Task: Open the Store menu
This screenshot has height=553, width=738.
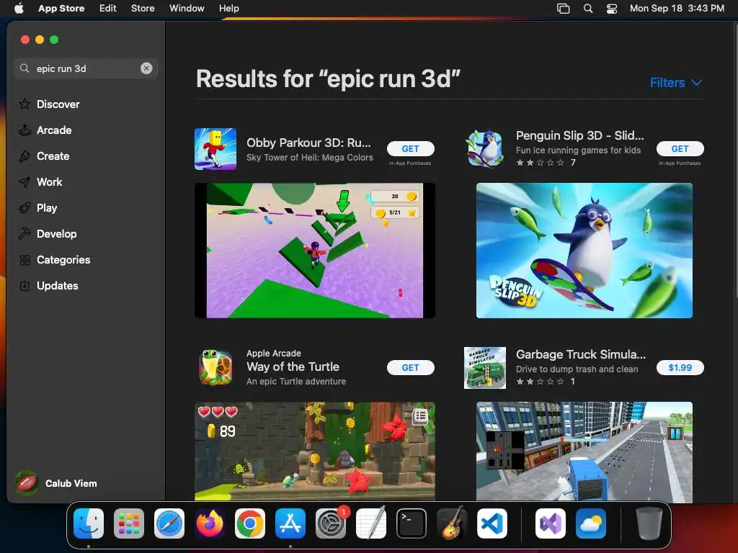Action: point(143,8)
